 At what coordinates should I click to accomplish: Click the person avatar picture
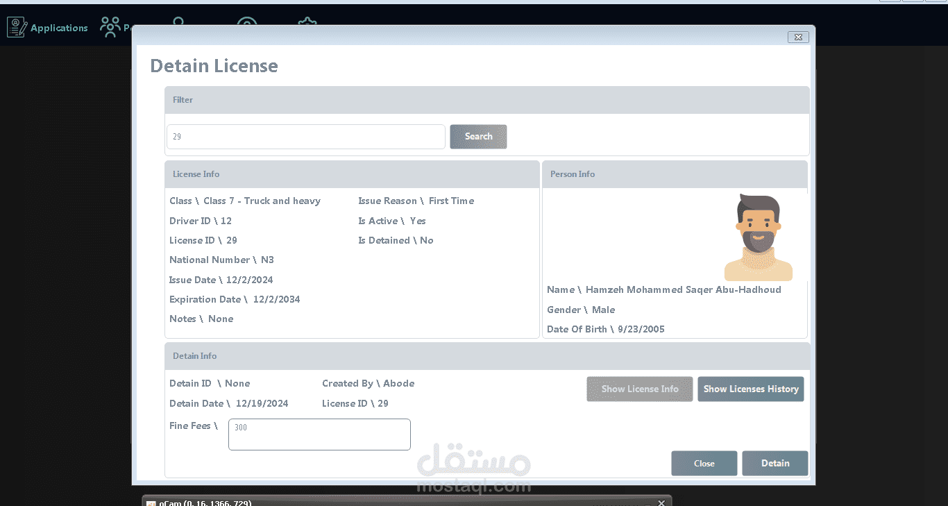pyautogui.click(x=759, y=237)
